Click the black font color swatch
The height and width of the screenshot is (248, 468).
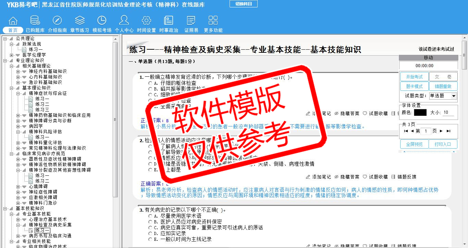(420, 112)
